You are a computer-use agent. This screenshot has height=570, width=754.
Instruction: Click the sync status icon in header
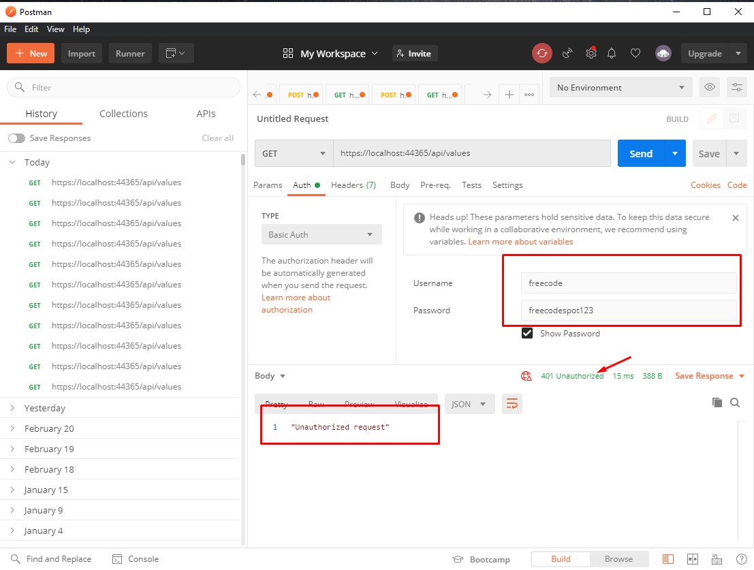pos(541,53)
